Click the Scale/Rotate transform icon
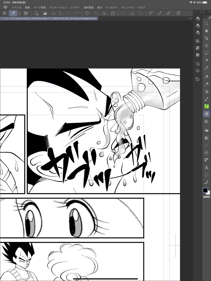This screenshot has width=211, height=281. tap(113, 13)
